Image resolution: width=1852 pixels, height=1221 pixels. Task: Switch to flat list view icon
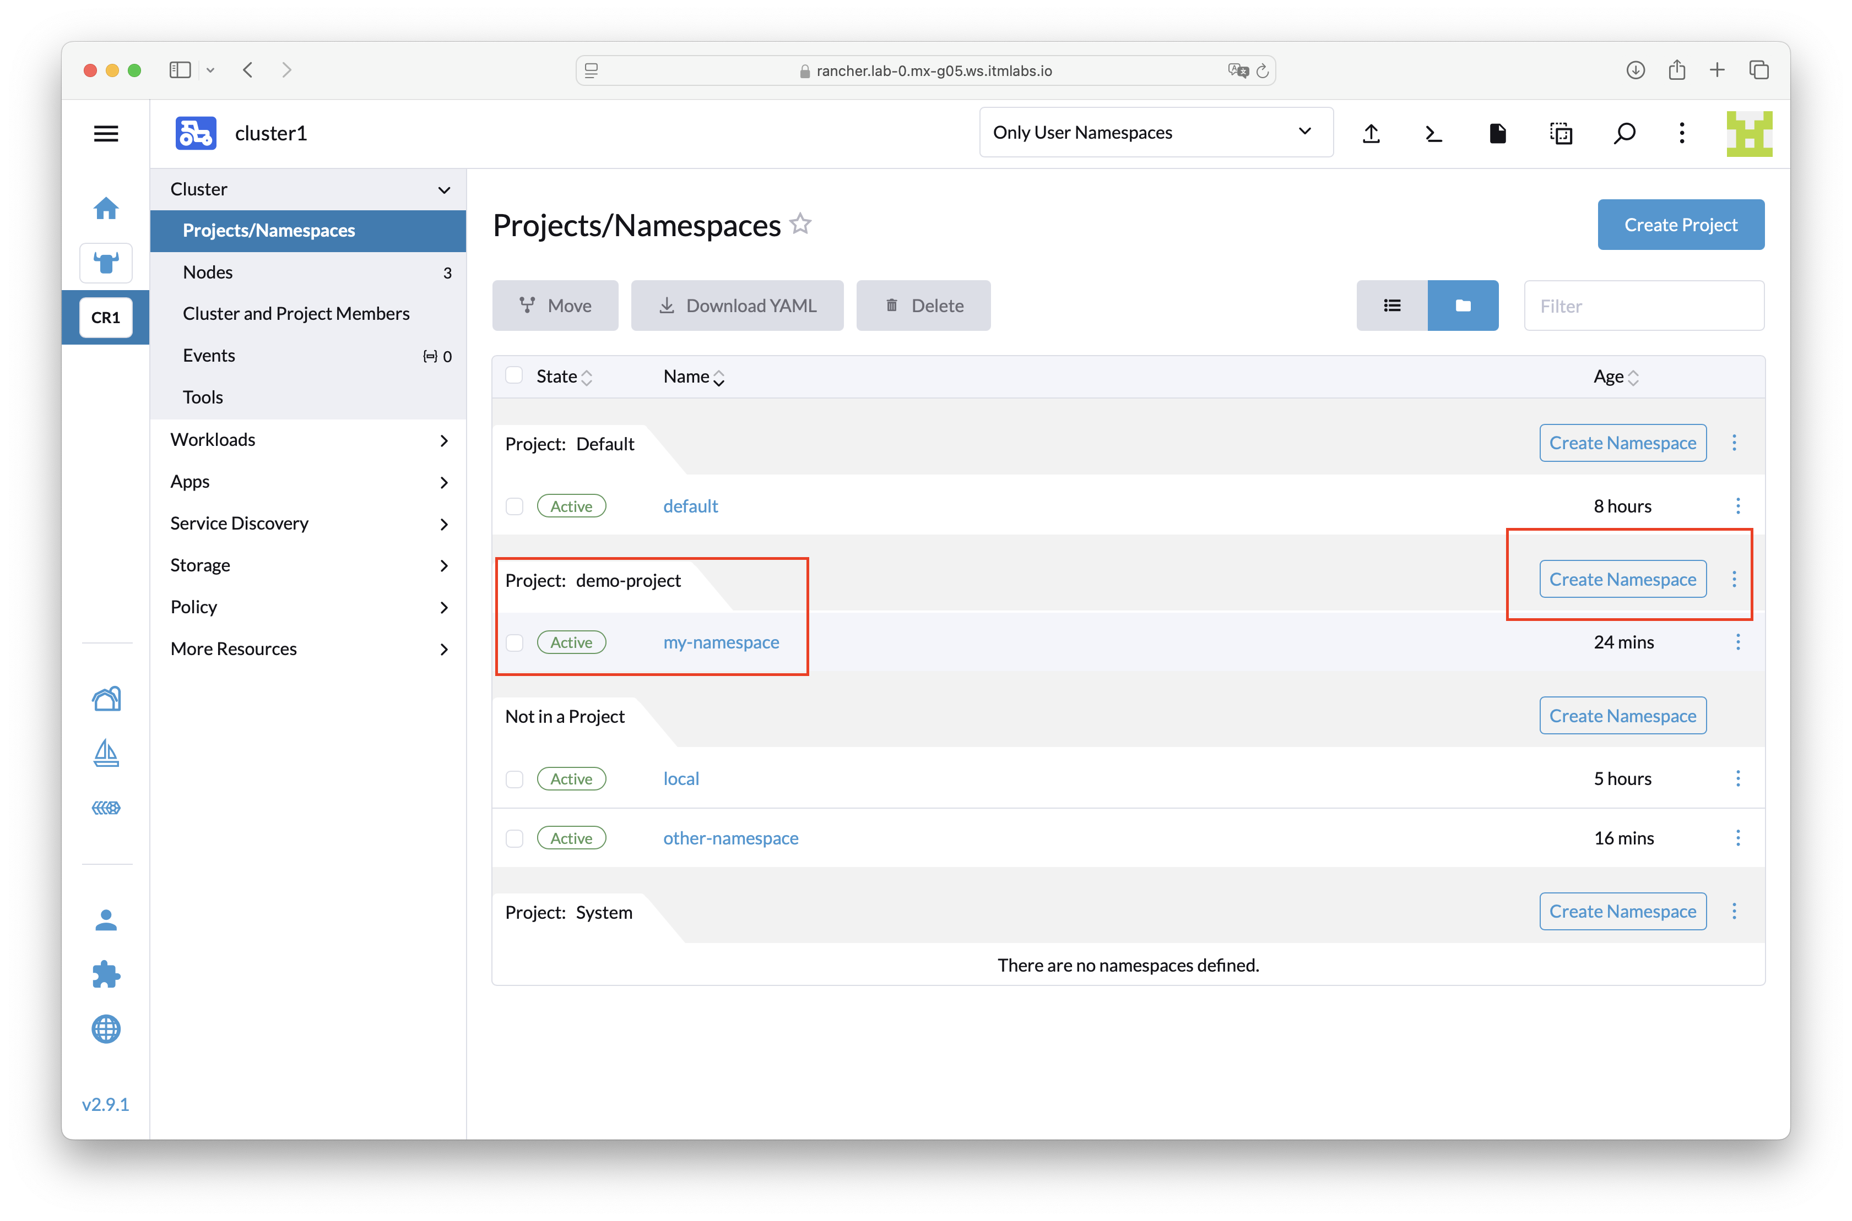coord(1391,305)
